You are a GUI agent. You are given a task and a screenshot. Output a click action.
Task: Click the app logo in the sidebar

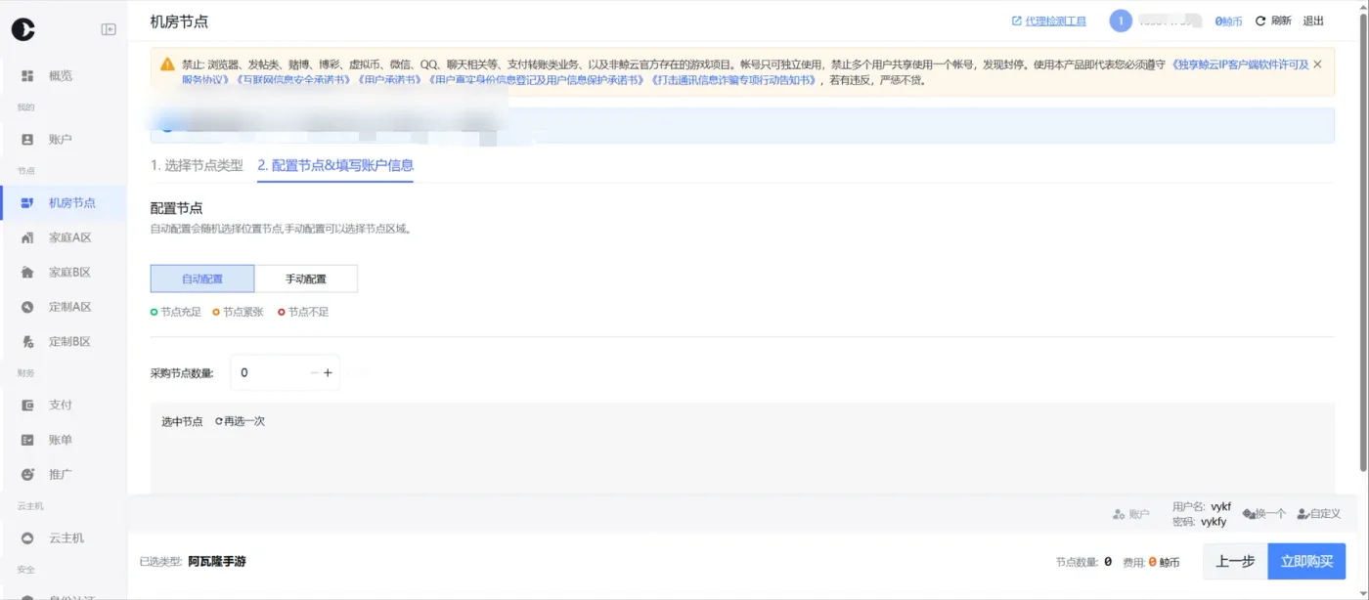(22, 30)
